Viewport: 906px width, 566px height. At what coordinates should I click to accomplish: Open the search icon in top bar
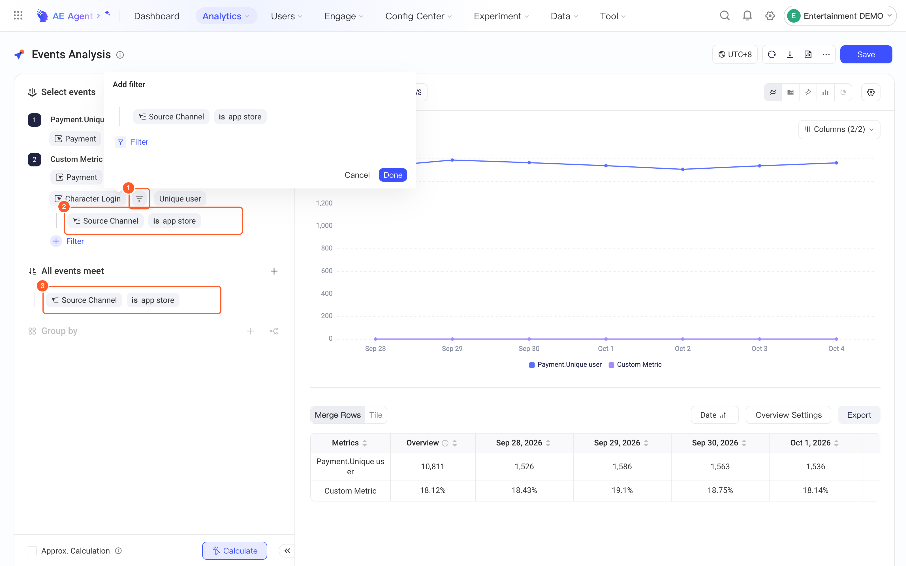725,16
